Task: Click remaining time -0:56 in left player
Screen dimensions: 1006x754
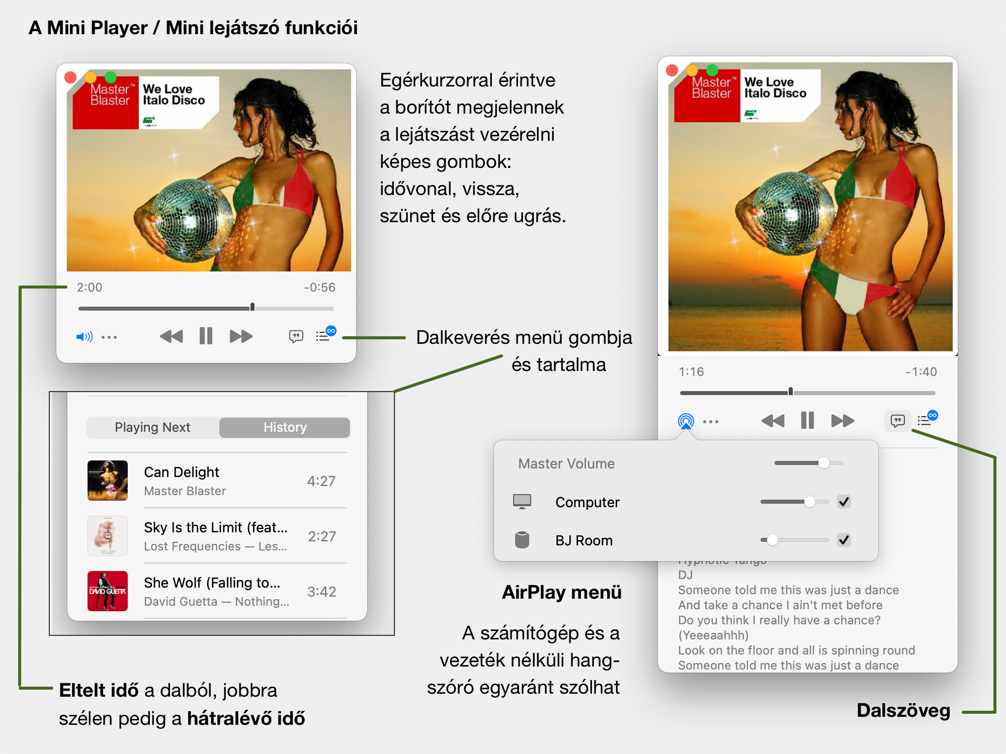Action: coord(319,288)
